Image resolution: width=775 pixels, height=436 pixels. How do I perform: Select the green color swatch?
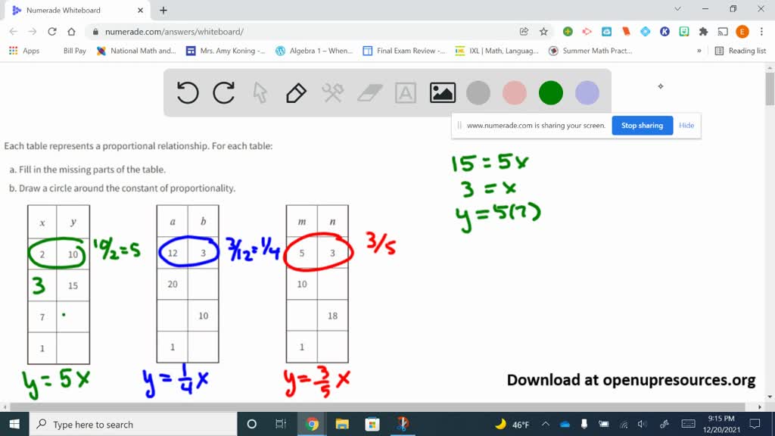[550, 92]
